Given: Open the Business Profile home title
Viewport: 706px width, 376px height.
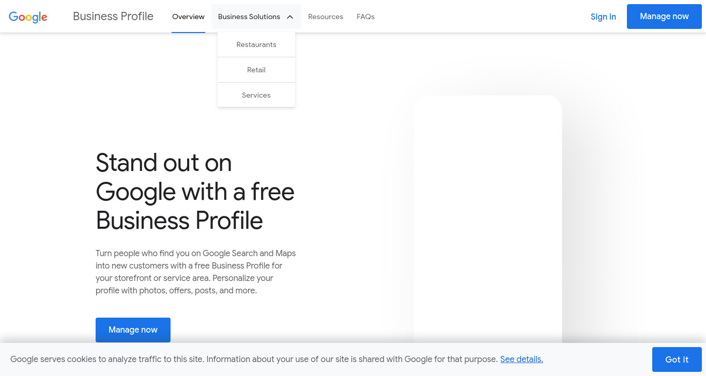Looking at the screenshot, I should (113, 17).
